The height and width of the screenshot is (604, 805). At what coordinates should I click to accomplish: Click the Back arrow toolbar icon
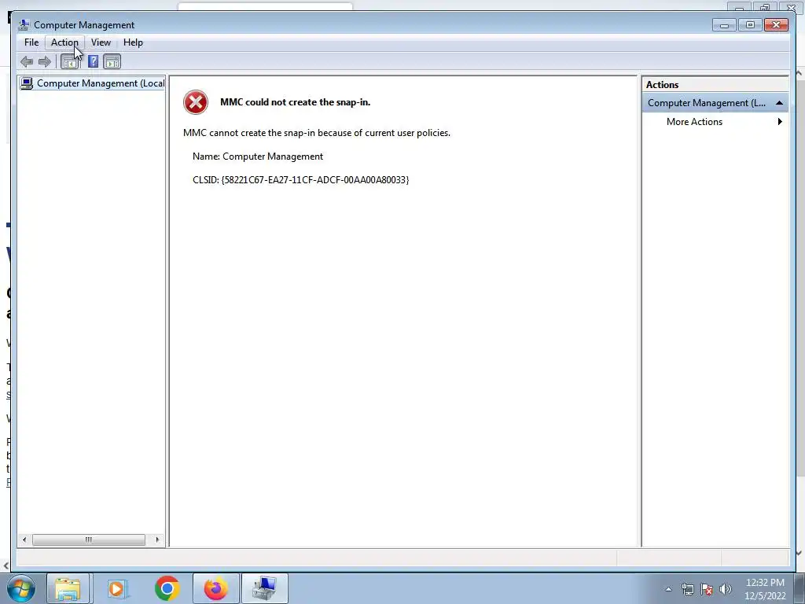click(27, 62)
